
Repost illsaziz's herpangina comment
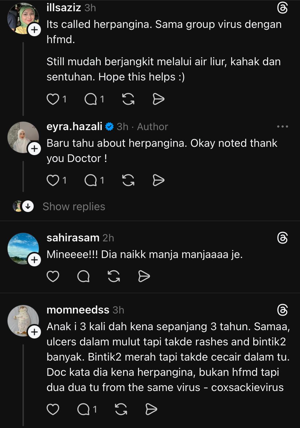pyautogui.click(x=128, y=99)
